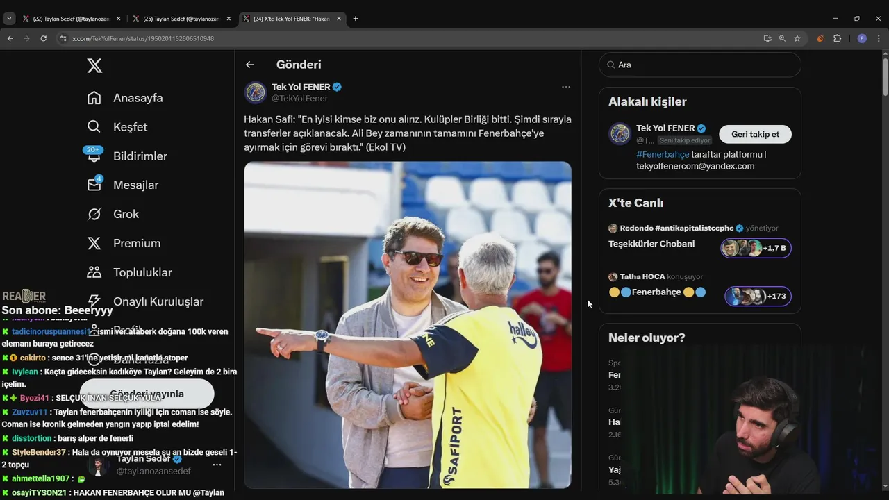Reload the page

[43, 38]
